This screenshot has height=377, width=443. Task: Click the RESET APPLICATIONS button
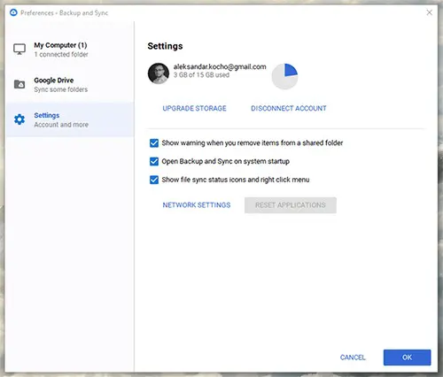tap(291, 205)
